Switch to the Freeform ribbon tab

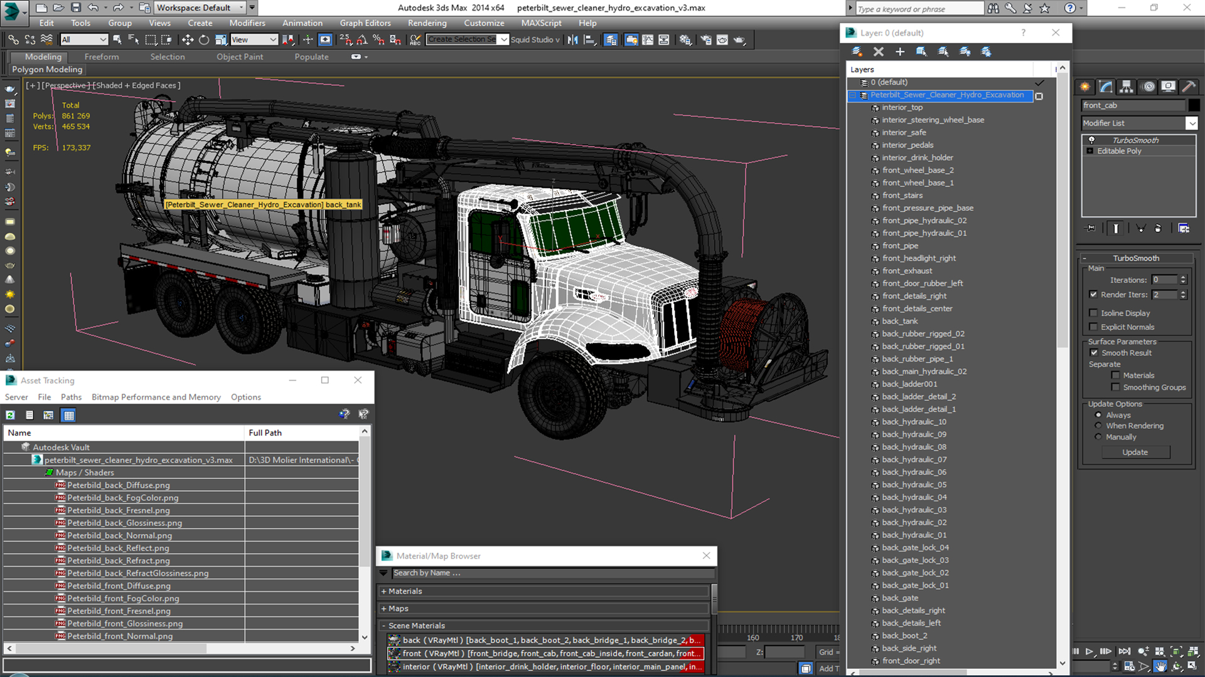tap(102, 56)
